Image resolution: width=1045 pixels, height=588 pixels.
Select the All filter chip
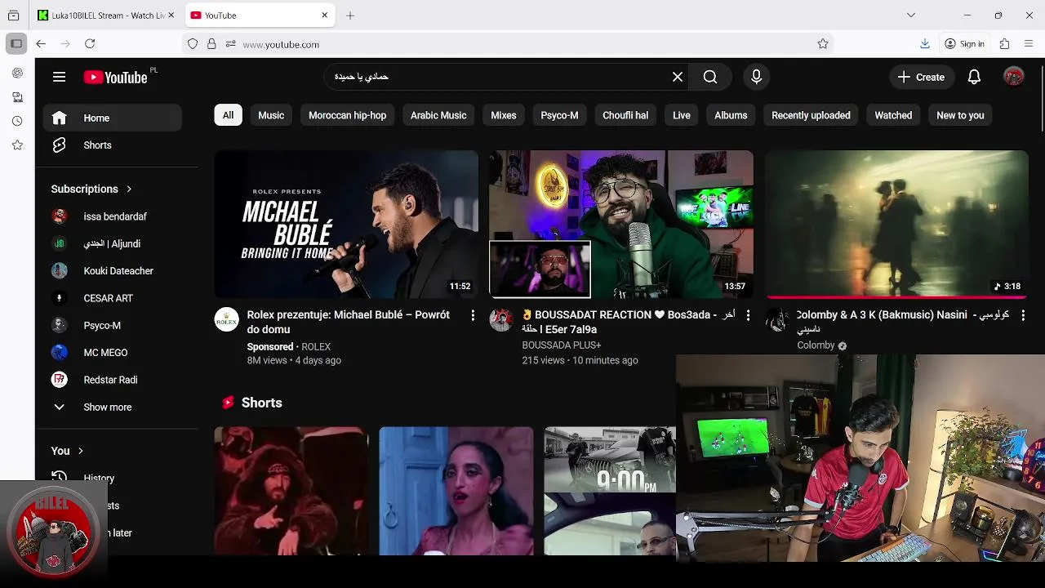228,115
